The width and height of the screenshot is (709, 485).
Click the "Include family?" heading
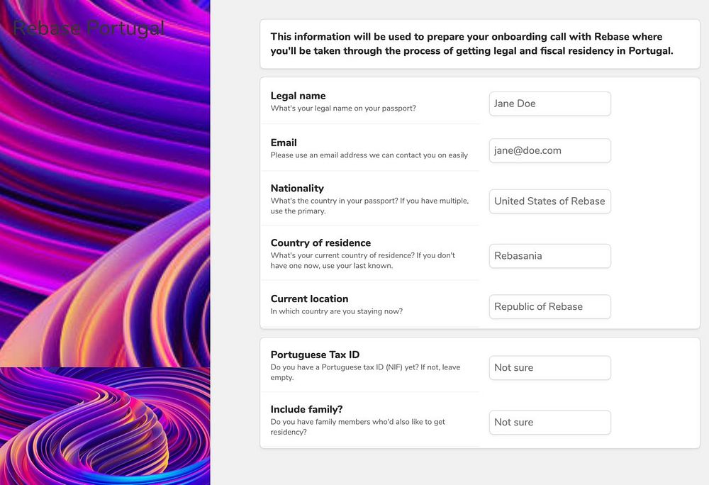(x=306, y=409)
